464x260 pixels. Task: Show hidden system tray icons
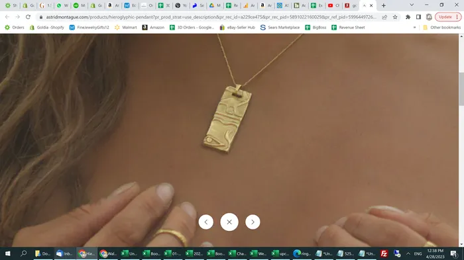coord(408,253)
